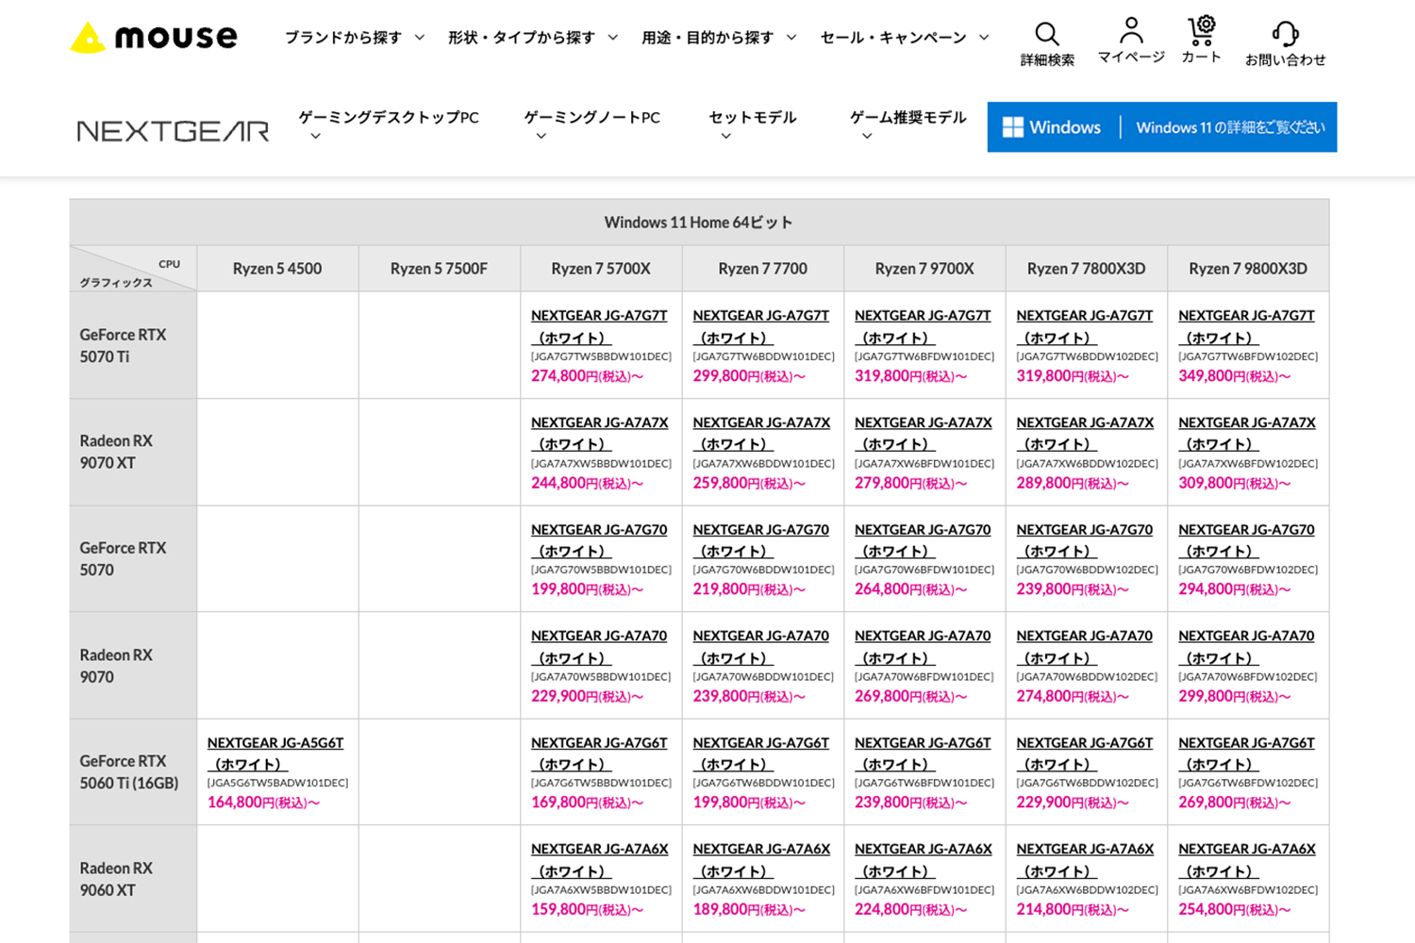Image resolution: width=1415 pixels, height=943 pixels.
Task: Click the Windows logo in banner
Action: pos(1013,127)
